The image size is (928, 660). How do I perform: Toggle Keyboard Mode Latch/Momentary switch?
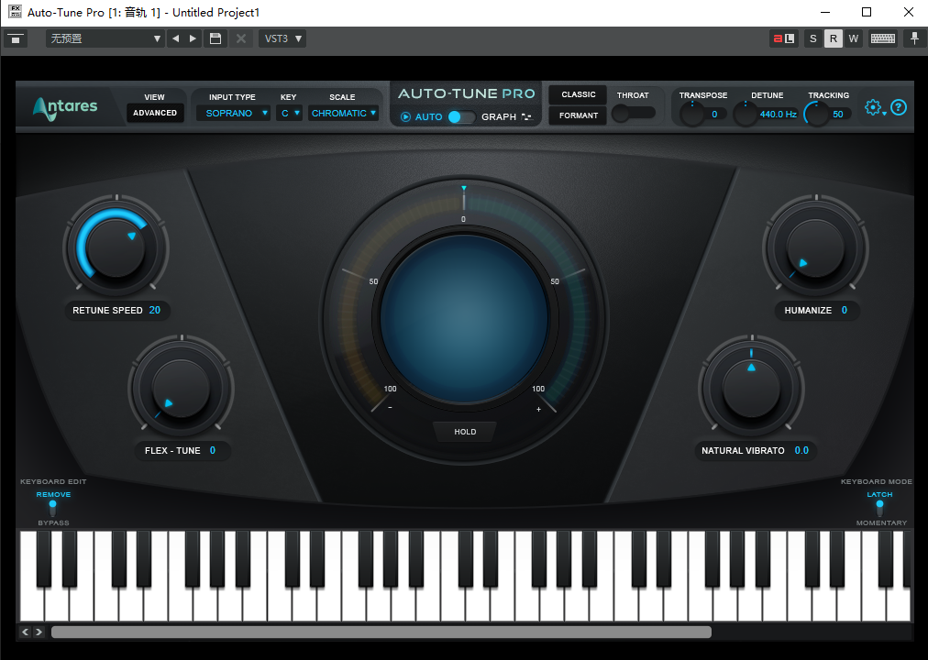(879, 508)
